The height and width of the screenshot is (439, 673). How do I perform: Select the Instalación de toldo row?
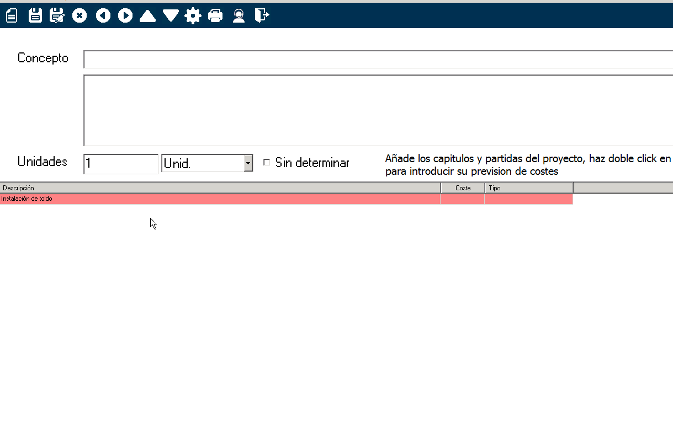(220, 199)
